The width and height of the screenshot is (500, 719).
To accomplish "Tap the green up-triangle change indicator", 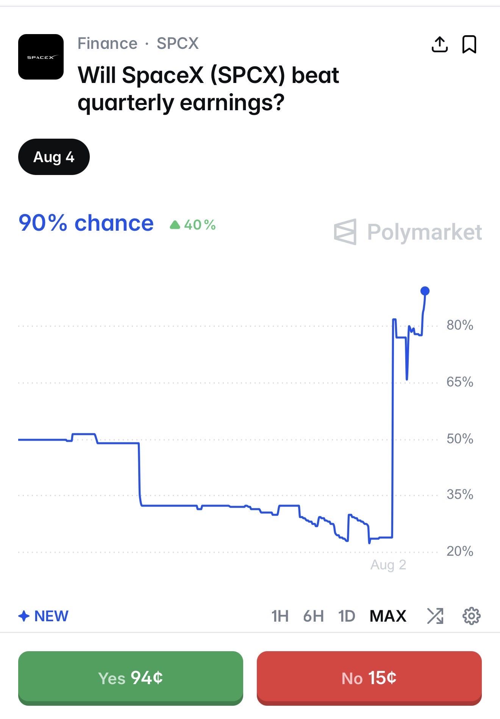I will point(175,225).
